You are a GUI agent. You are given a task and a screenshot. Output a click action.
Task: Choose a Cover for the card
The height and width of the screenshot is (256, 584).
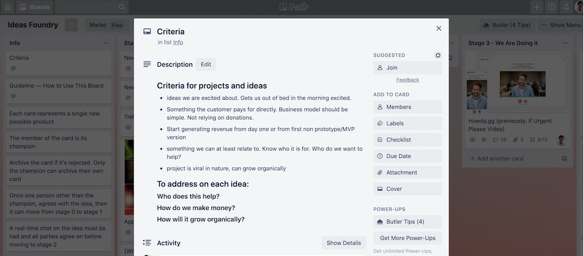point(407,189)
